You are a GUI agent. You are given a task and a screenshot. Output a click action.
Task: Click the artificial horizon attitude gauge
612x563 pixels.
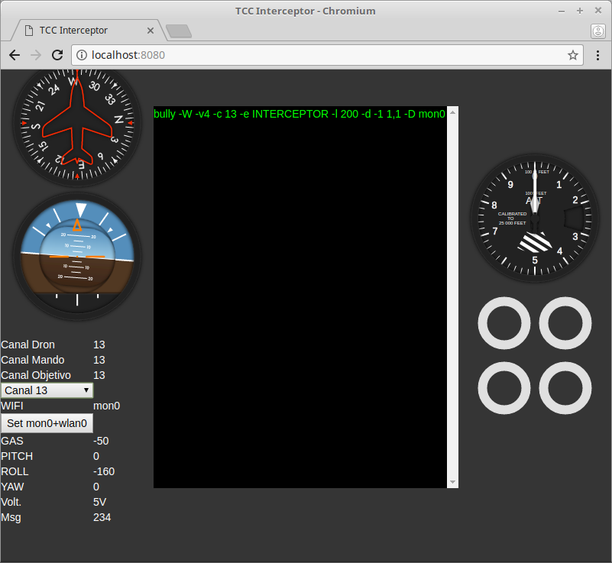click(x=77, y=256)
